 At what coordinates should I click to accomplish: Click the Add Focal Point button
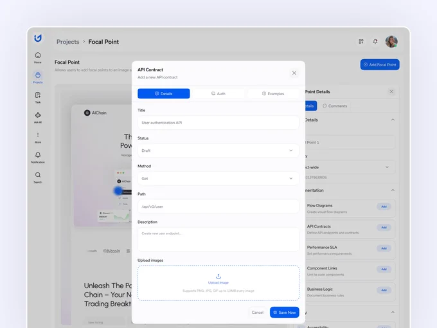click(380, 65)
